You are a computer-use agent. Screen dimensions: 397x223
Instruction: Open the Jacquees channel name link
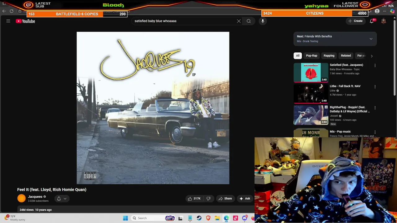coord(35,197)
